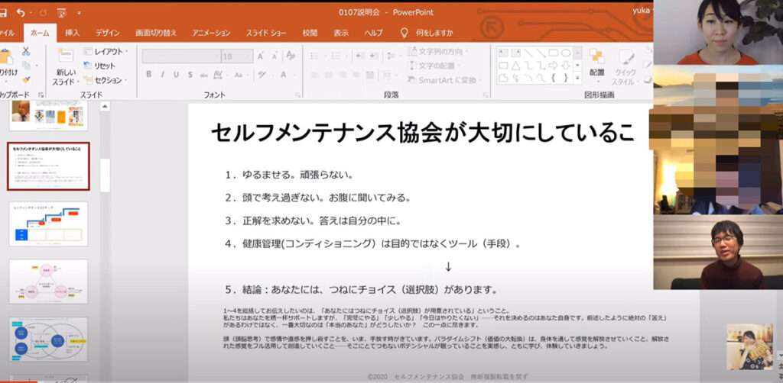Start slideshow from beginning icon
783x383 pixels.
coord(62,12)
